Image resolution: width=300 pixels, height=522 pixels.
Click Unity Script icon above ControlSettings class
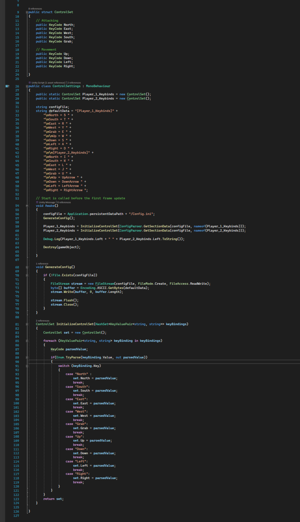click(x=30, y=83)
